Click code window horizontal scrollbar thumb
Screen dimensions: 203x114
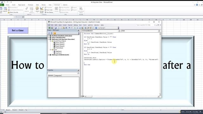click(89, 96)
